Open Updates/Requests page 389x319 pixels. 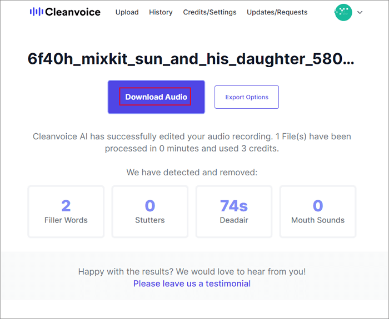[277, 12]
